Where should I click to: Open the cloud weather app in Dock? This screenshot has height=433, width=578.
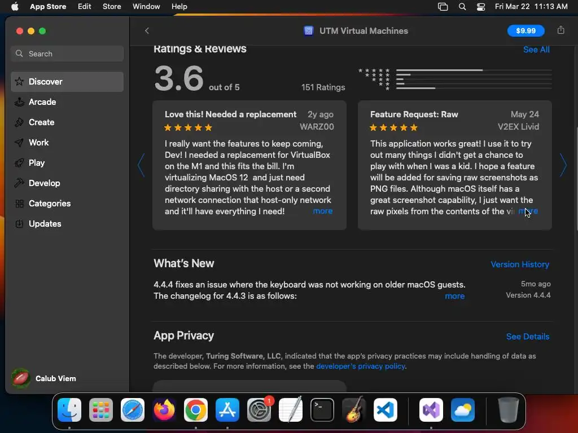pyautogui.click(x=463, y=410)
